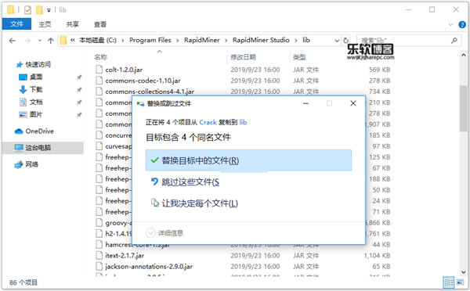Click the file icon of itext-2.1.7.jar
470x291 pixels.
point(99,255)
